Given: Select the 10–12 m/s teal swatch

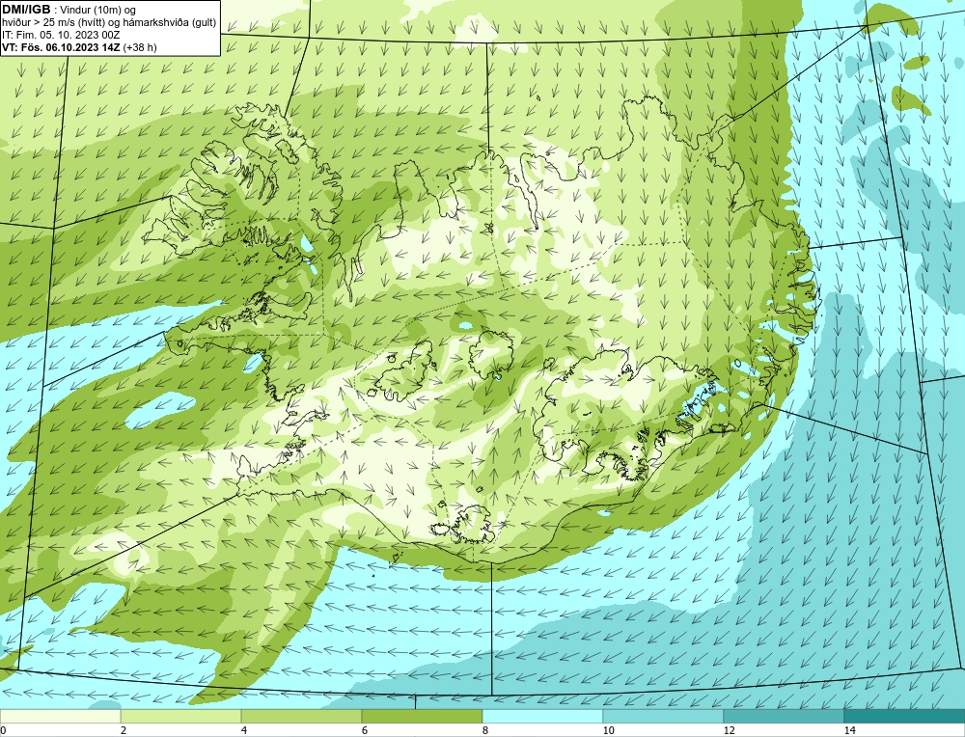Looking at the screenshot, I should tap(664, 716).
